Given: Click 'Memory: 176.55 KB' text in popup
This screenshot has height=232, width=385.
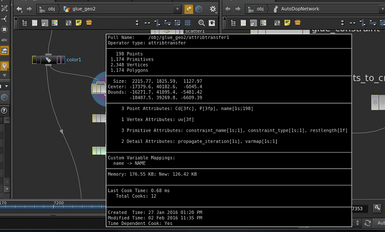Looking at the screenshot, I should (132, 174).
